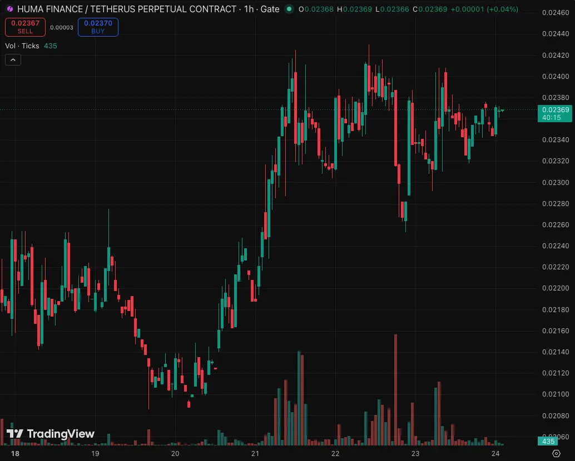Image resolution: width=575 pixels, height=461 pixels.
Task: Open chart settings gear icon at bottom right
Action: click(556, 454)
